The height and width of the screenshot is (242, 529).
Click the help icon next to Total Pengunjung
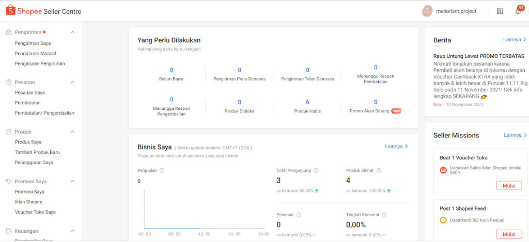click(316, 170)
